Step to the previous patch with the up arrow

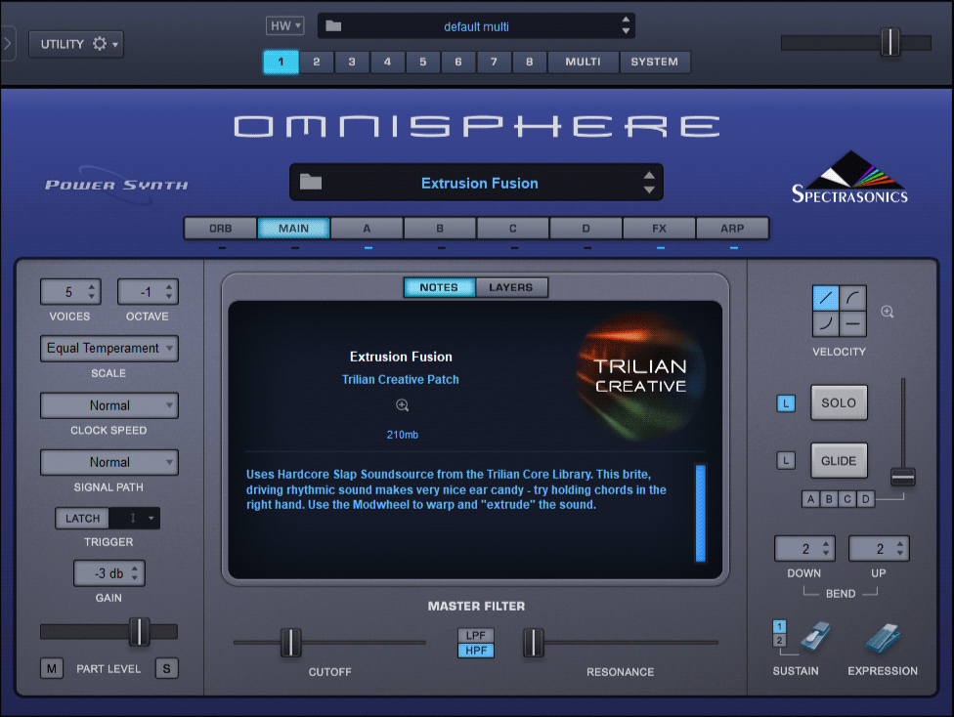pos(649,175)
